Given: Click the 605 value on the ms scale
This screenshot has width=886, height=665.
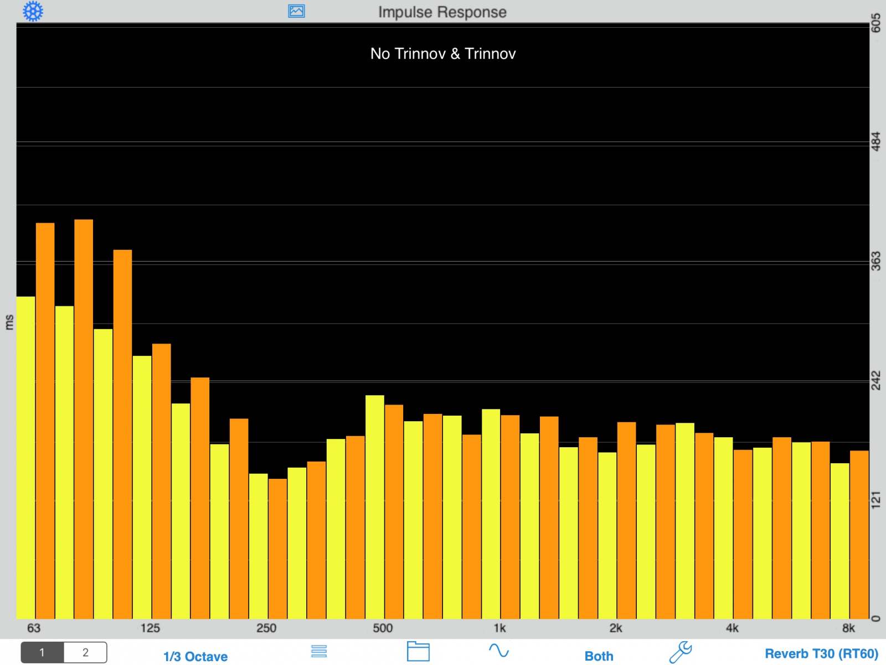Looking at the screenshot, I should (875, 23).
